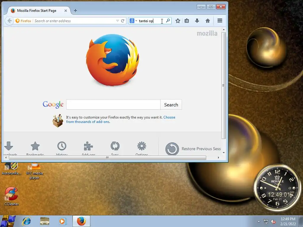
Task: Go back with the Firefox back arrow
Action: [x=9, y=21]
